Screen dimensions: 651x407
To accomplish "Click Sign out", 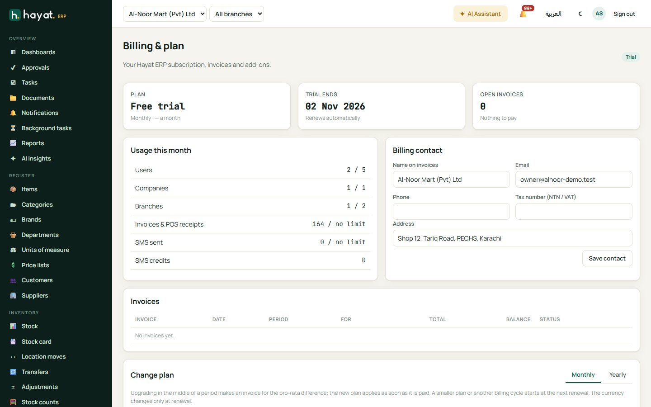I will pos(624,14).
